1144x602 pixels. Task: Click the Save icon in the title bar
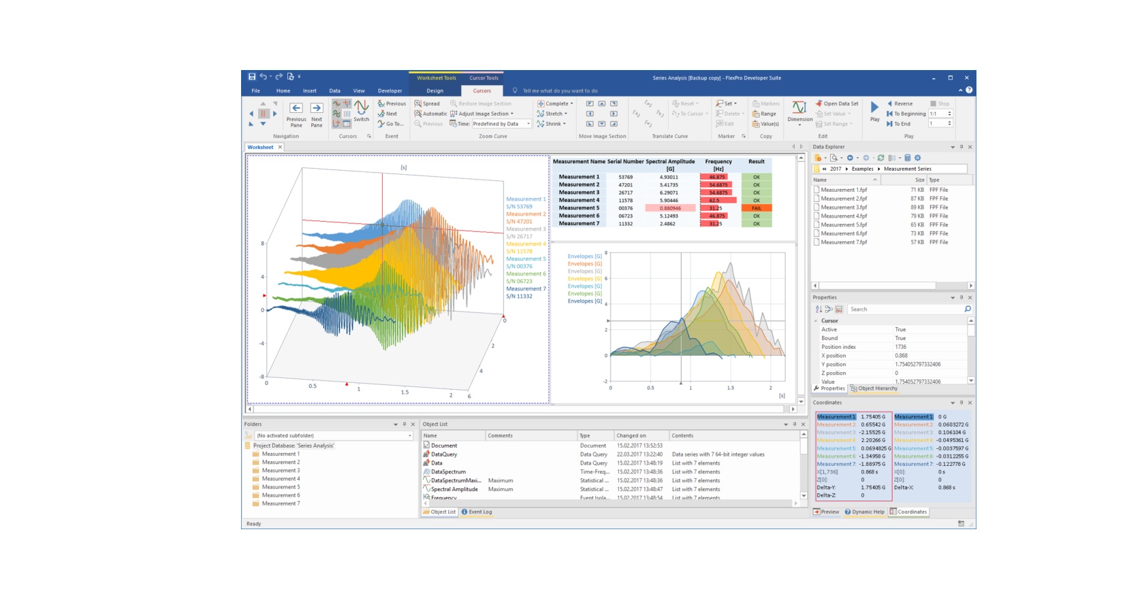pyautogui.click(x=252, y=77)
